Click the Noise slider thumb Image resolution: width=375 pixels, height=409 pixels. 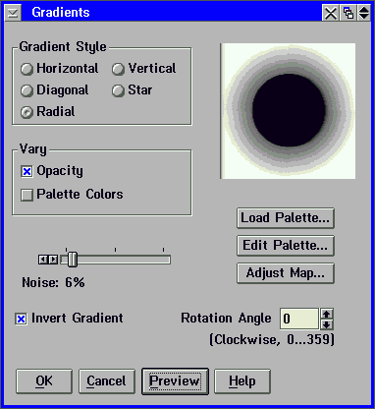pos(73,260)
